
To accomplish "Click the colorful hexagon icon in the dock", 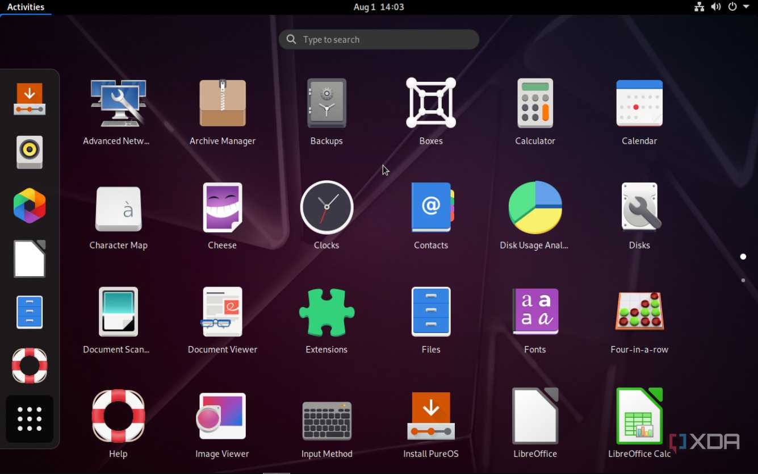I will 30,205.
